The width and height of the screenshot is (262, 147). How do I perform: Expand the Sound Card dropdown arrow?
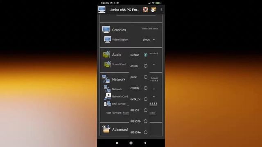tap(154, 65)
